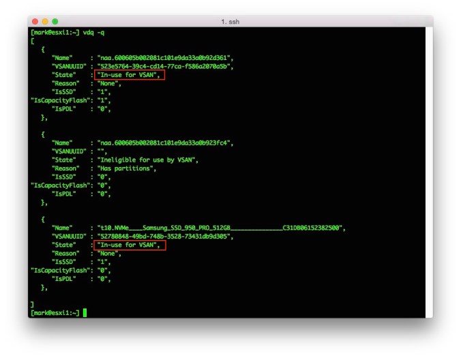Close the ssh terminal window
The height and width of the screenshot is (358, 461).
tap(35, 22)
